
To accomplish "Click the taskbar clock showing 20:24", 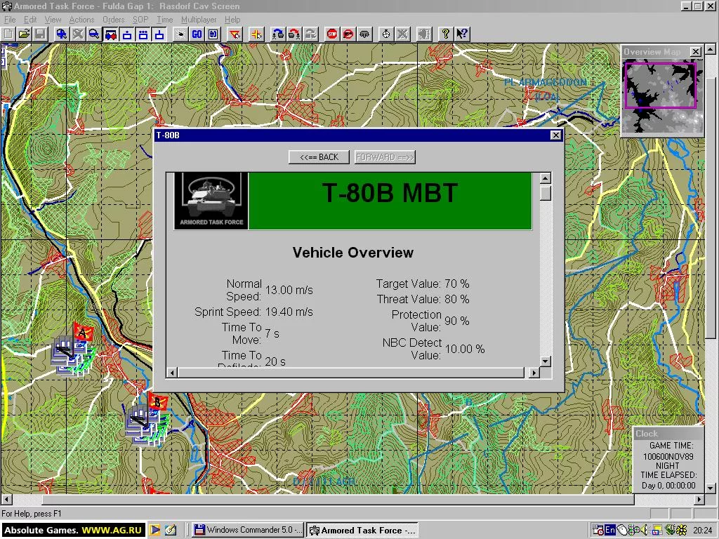I will (702, 530).
